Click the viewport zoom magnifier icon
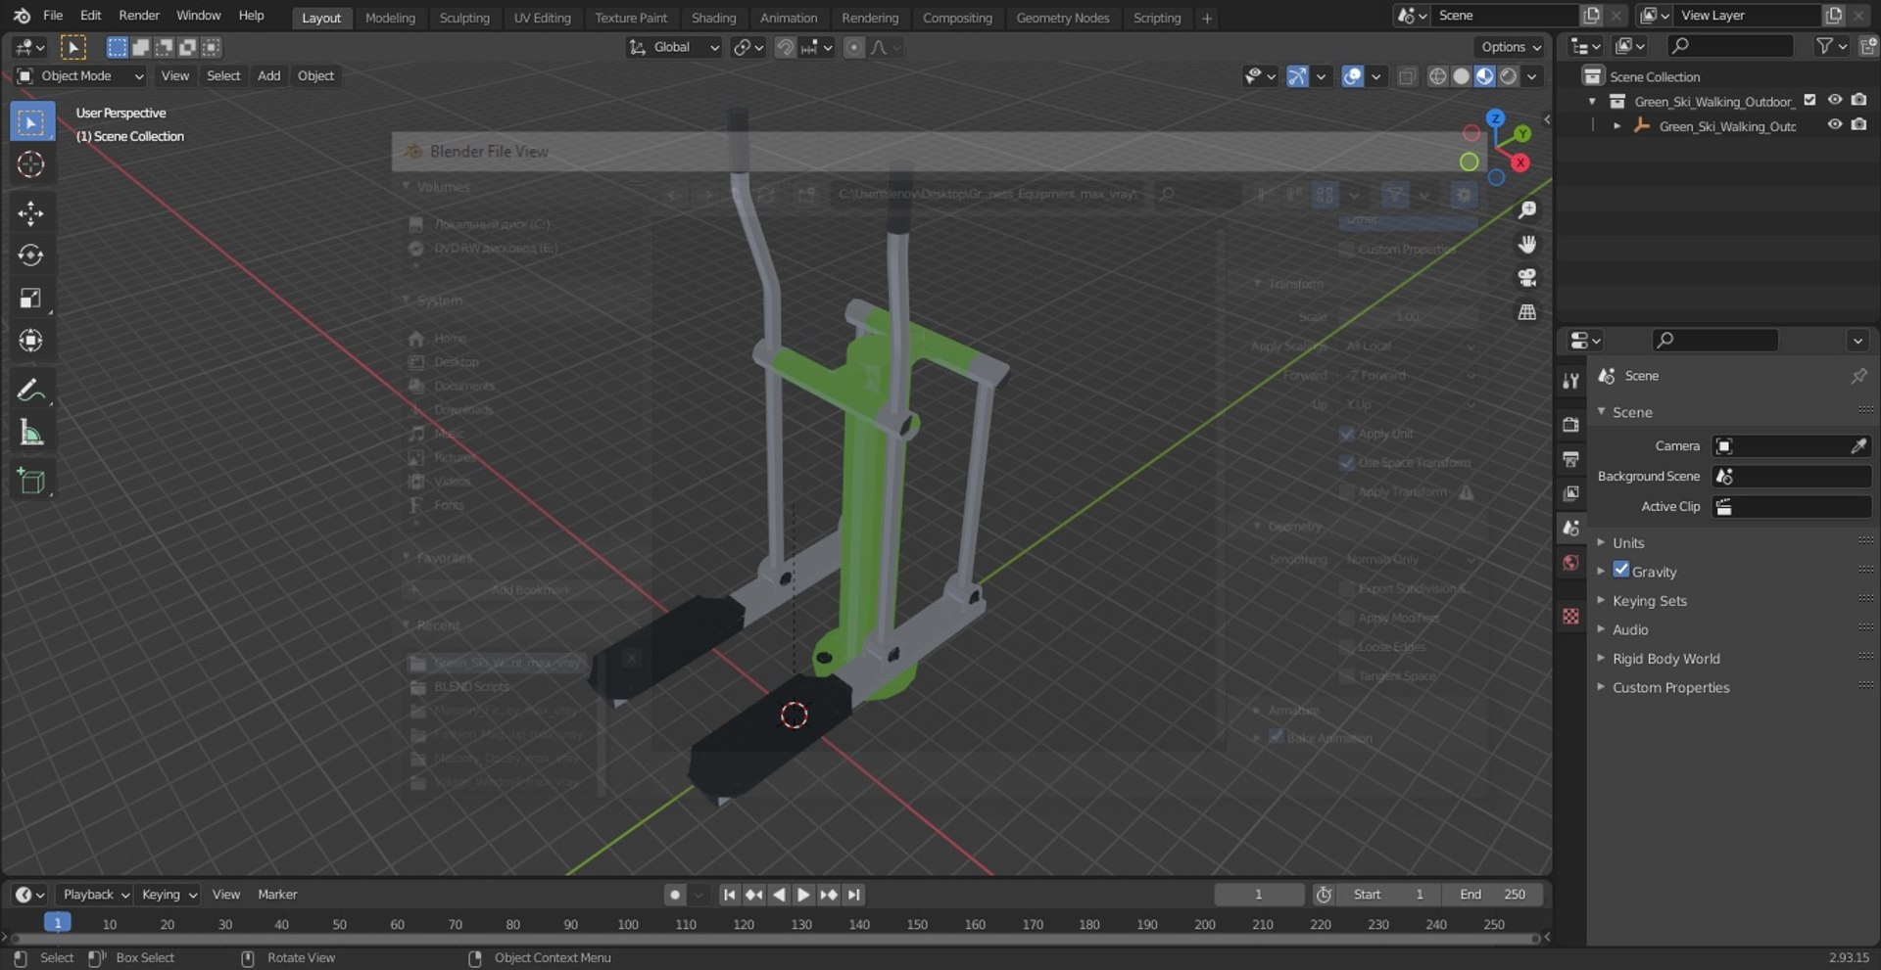 [1526, 210]
